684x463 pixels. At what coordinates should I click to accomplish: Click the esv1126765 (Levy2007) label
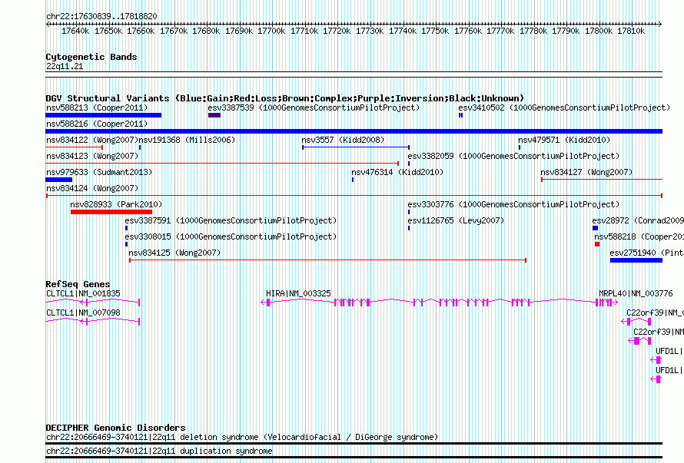(456, 220)
